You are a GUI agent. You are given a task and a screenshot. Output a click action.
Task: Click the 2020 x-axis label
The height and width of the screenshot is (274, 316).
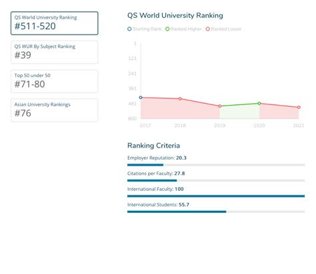pos(259,126)
